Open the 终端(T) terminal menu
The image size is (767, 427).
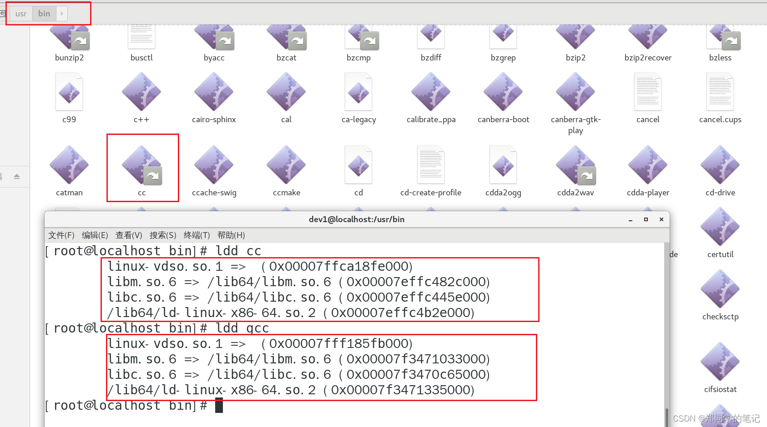click(x=197, y=235)
